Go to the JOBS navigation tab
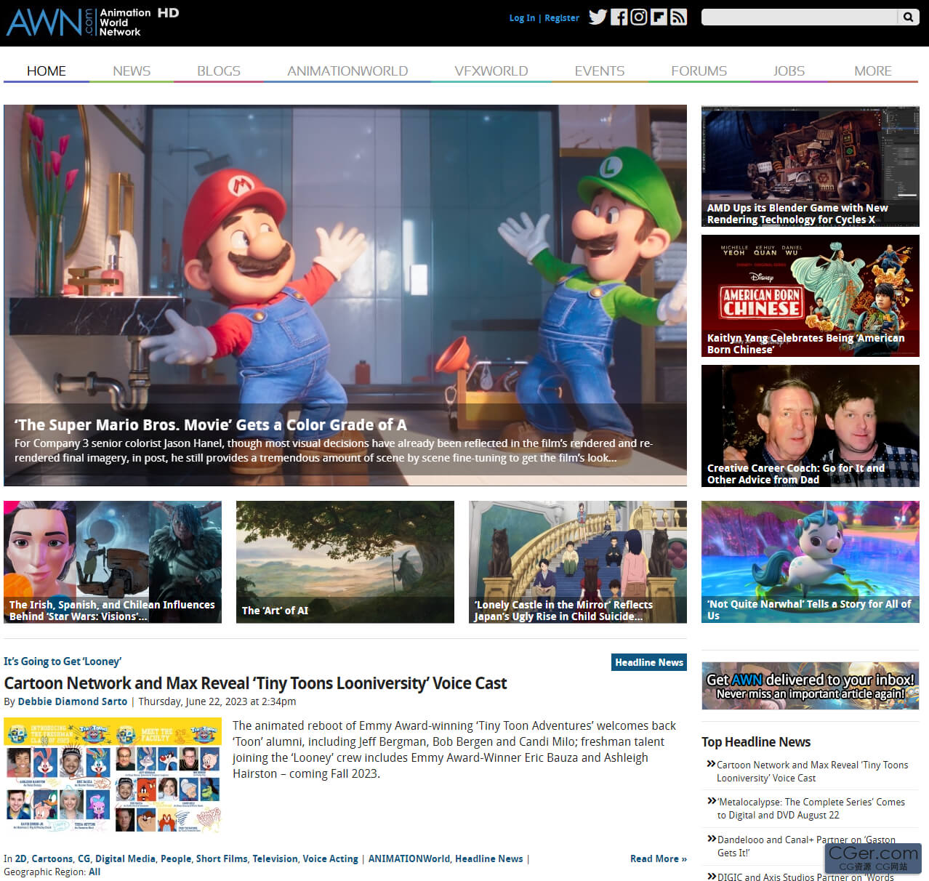The image size is (929, 881). pos(789,71)
